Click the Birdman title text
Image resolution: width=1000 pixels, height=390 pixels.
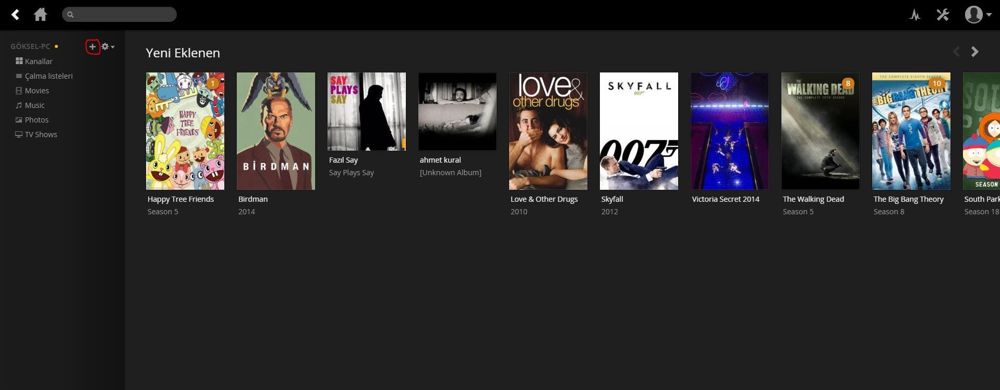[253, 199]
